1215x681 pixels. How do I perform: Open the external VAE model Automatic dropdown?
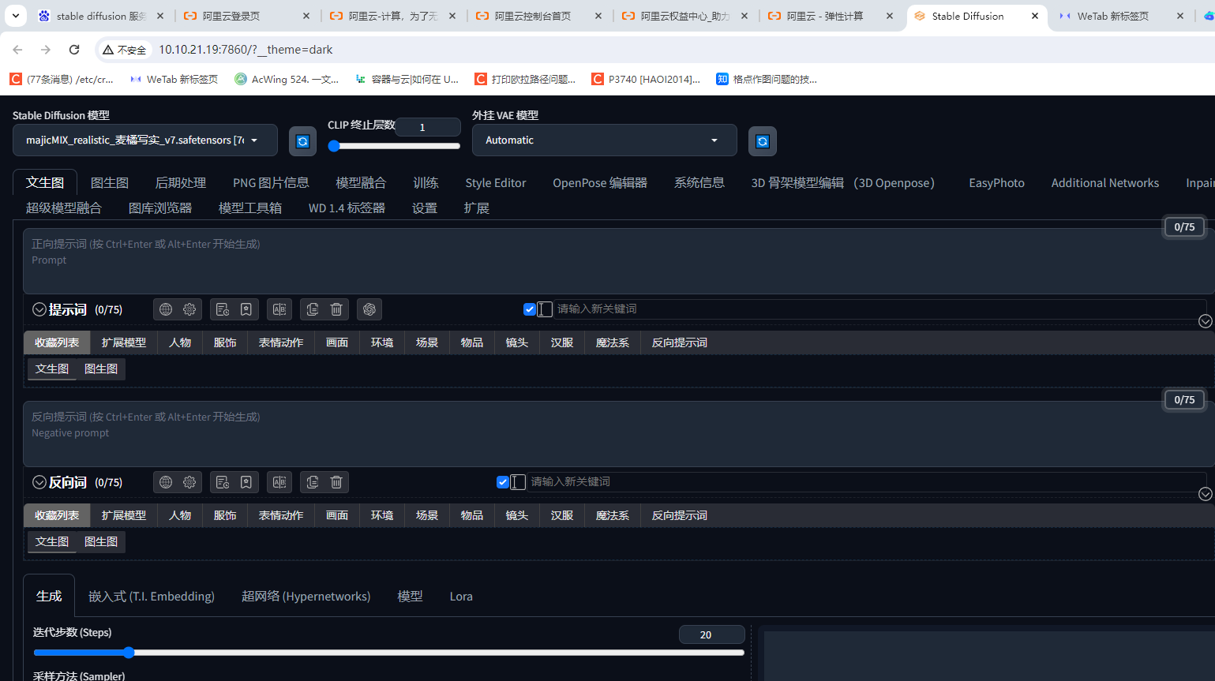604,140
